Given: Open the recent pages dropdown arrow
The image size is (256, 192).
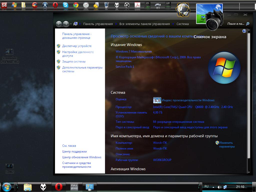Looking at the screenshot, I should coord(71,24).
